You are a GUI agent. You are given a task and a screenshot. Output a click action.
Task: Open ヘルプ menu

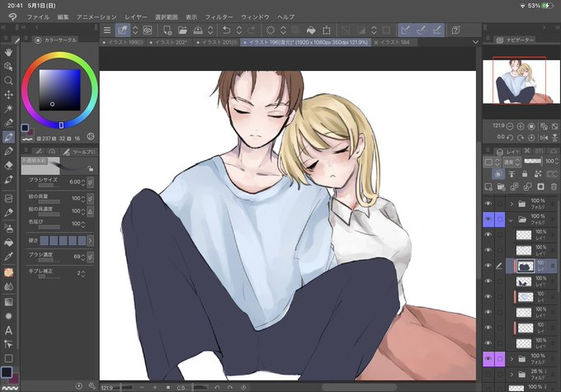285,17
